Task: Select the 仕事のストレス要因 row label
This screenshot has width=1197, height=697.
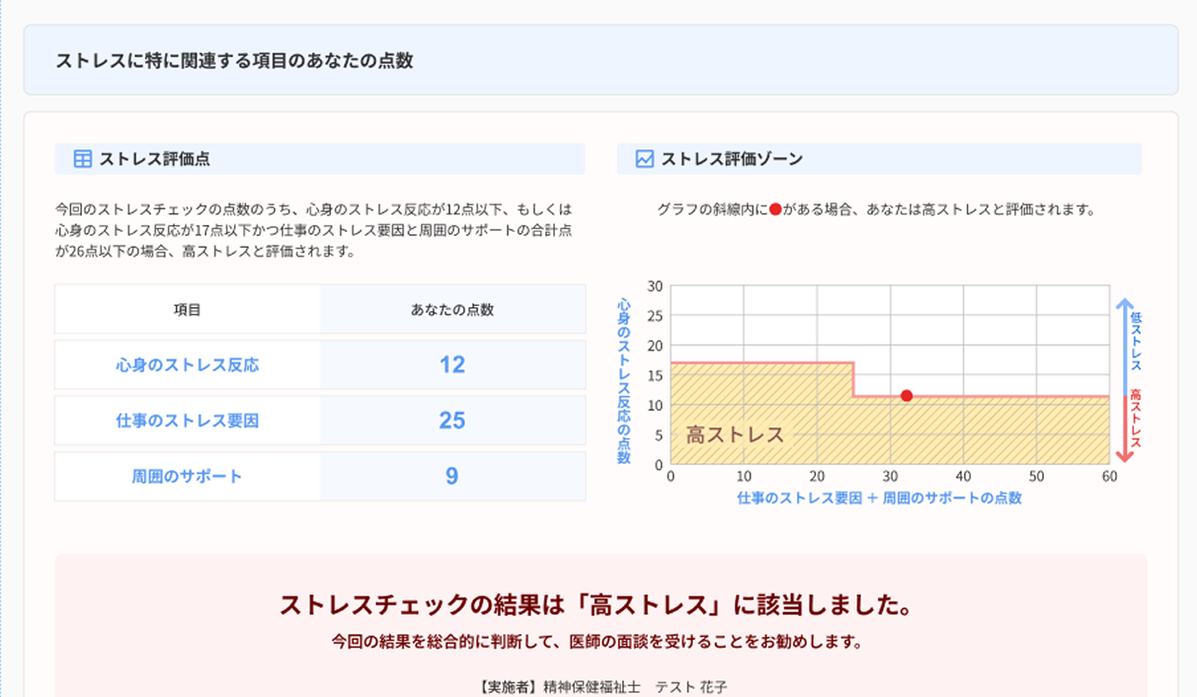Action: (187, 421)
